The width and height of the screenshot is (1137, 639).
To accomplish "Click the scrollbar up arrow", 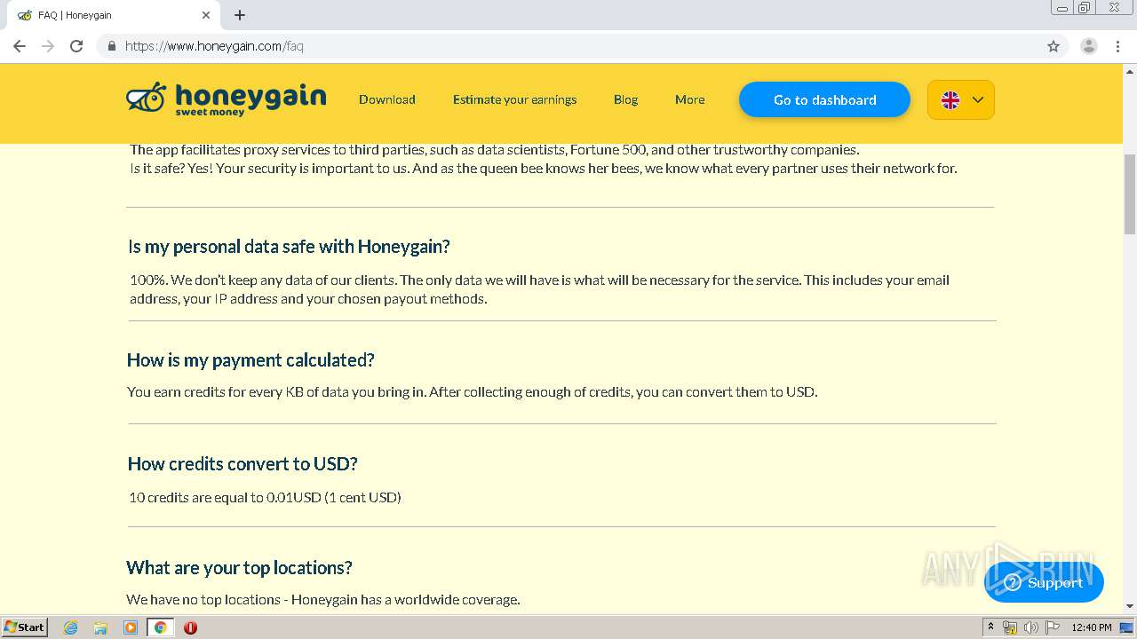I will [1130, 70].
